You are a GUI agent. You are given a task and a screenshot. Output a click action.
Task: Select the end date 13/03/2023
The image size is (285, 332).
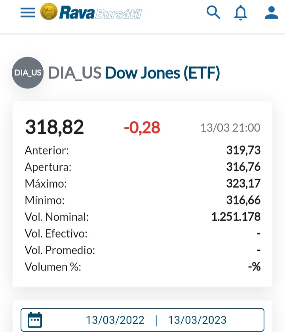[x=197, y=320]
